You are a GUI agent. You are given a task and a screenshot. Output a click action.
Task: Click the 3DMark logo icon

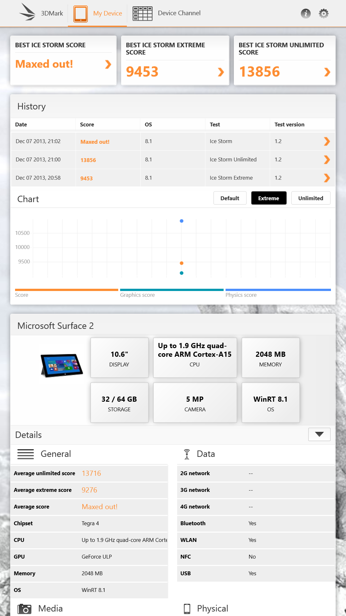(27, 13)
